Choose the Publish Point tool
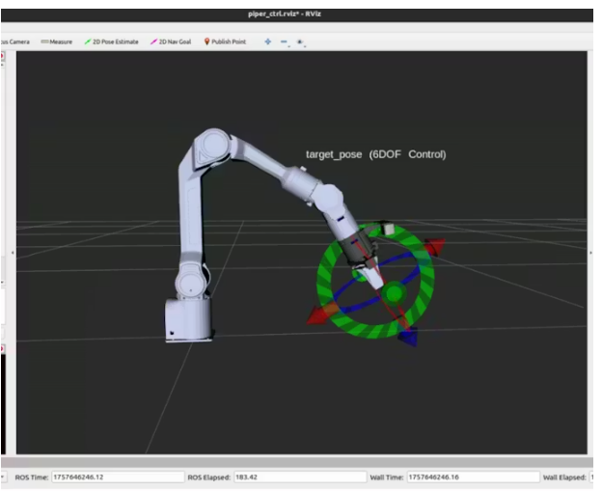Image resolution: width=602 pixels, height=491 pixels. pyautogui.click(x=225, y=41)
